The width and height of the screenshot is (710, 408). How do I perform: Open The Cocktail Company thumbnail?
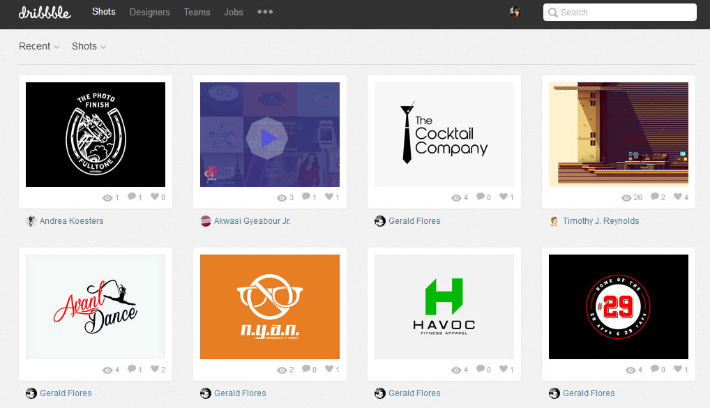[444, 135]
